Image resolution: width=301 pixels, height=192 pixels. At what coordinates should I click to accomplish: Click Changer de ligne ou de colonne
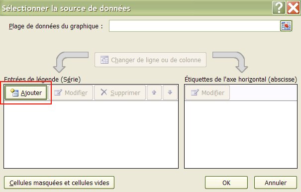coord(150,60)
